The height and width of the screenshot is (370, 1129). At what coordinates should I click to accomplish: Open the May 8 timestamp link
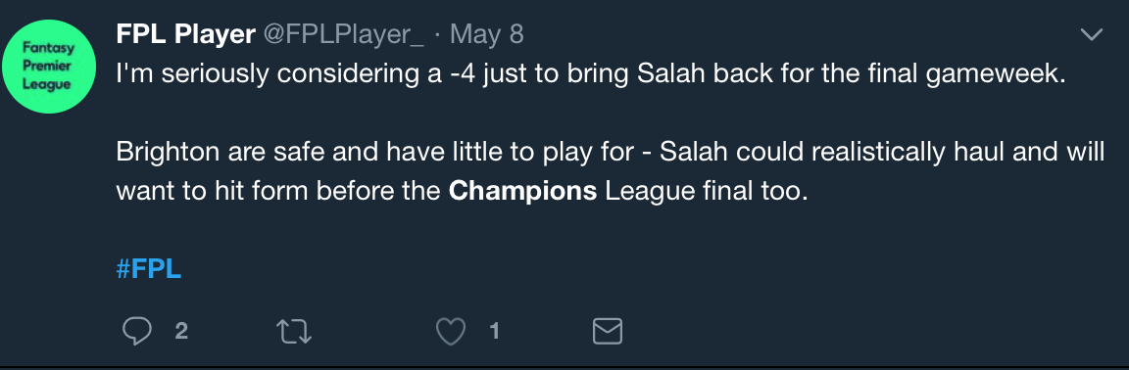(x=487, y=34)
